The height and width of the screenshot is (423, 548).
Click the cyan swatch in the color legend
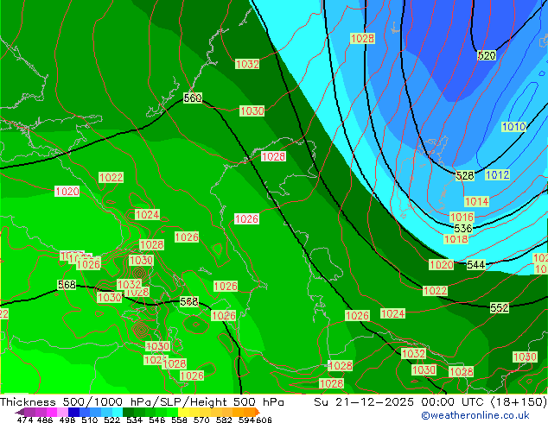click(x=117, y=412)
